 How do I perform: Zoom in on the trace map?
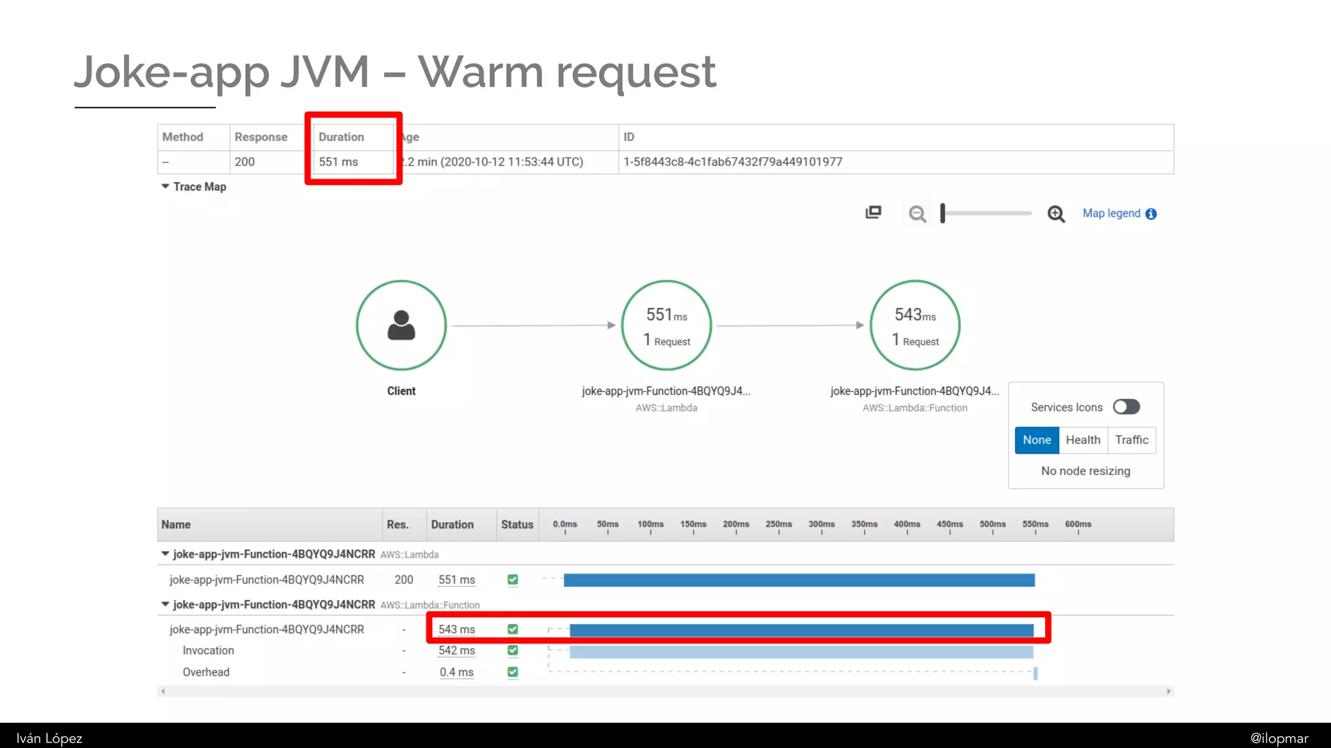[x=1056, y=214]
